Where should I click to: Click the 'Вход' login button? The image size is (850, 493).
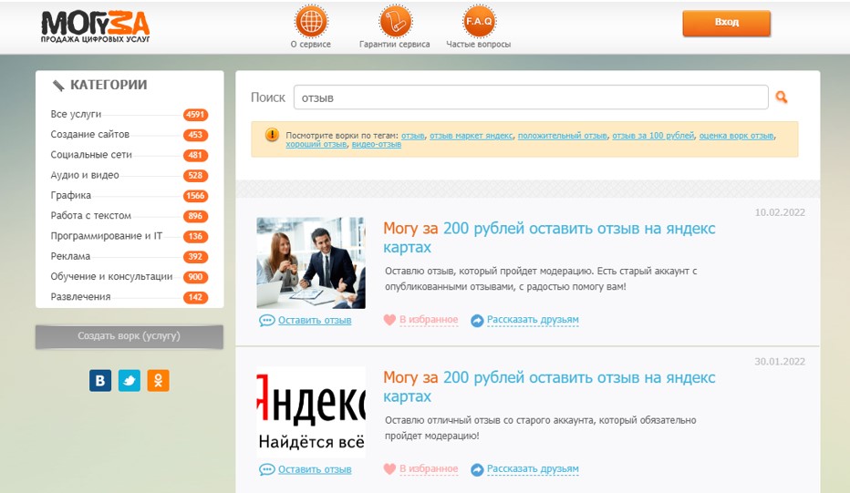(726, 23)
